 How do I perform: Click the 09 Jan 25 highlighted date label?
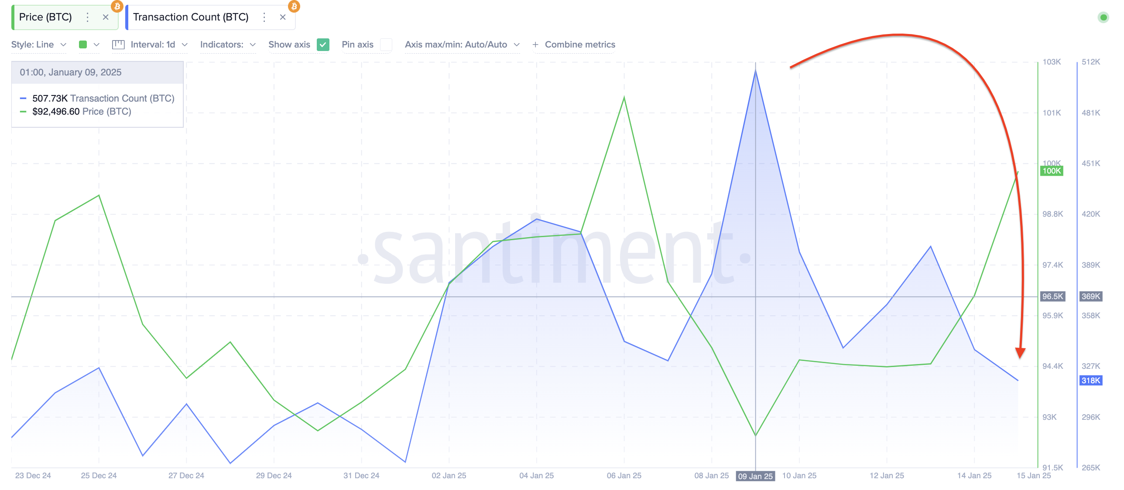[x=755, y=476]
